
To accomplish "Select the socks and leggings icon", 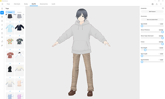I will (2, 41).
